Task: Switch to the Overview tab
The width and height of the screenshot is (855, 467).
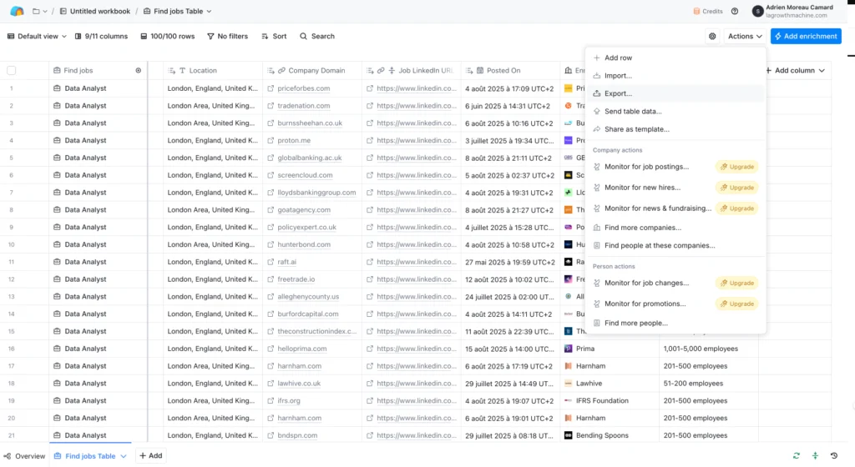Action: coord(24,456)
